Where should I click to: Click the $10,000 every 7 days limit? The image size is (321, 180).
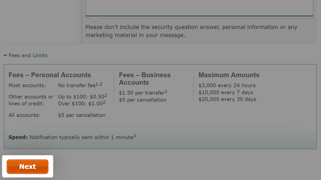point(226,92)
